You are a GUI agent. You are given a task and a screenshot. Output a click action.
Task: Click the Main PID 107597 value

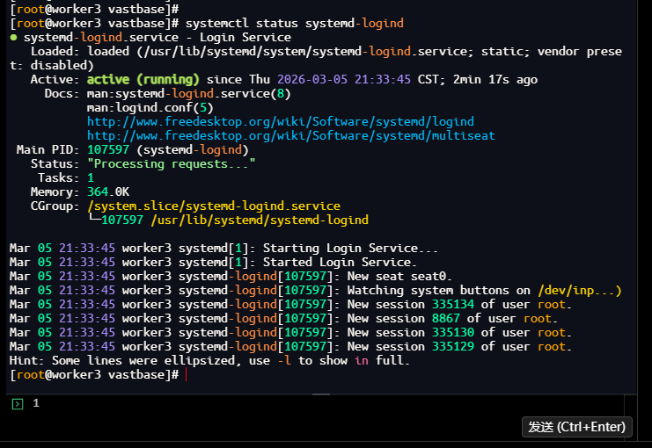pyautogui.click(x=108, y=150)
